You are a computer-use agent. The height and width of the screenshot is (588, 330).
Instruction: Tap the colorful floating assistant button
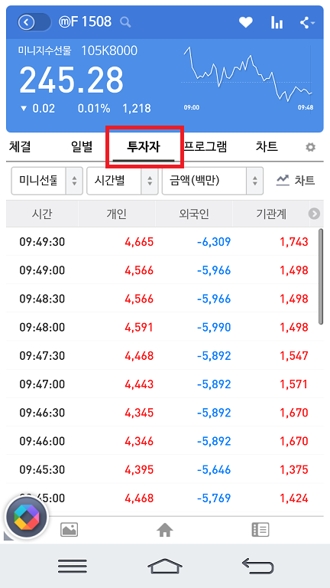(26, 518)
